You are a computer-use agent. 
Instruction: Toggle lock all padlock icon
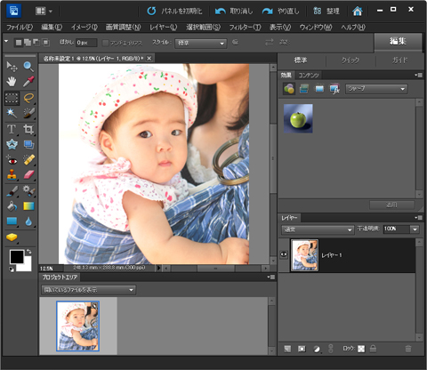click(x=373, y=349)
